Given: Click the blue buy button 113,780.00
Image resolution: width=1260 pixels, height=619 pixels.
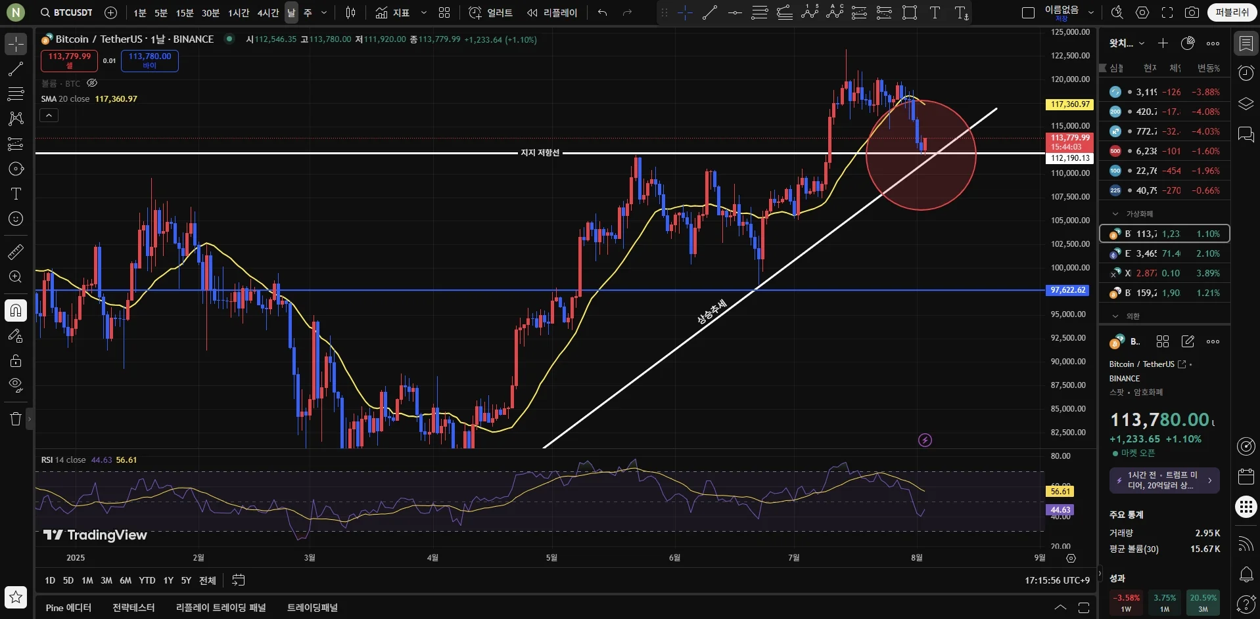Looking at the screenshot, I should click(x=150, y=60).
